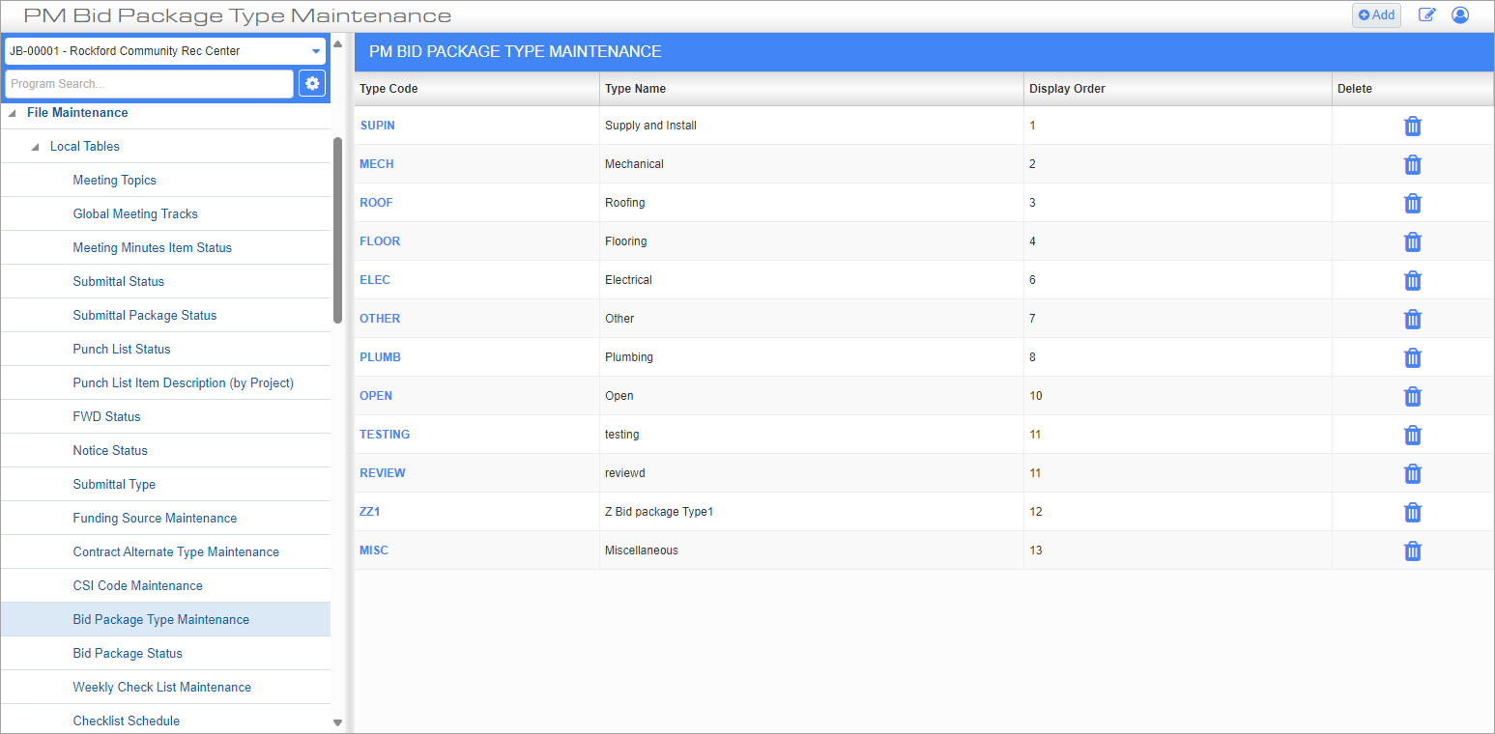Click the trash icon in ELEC row
1495x734 pixels.
1412,280
